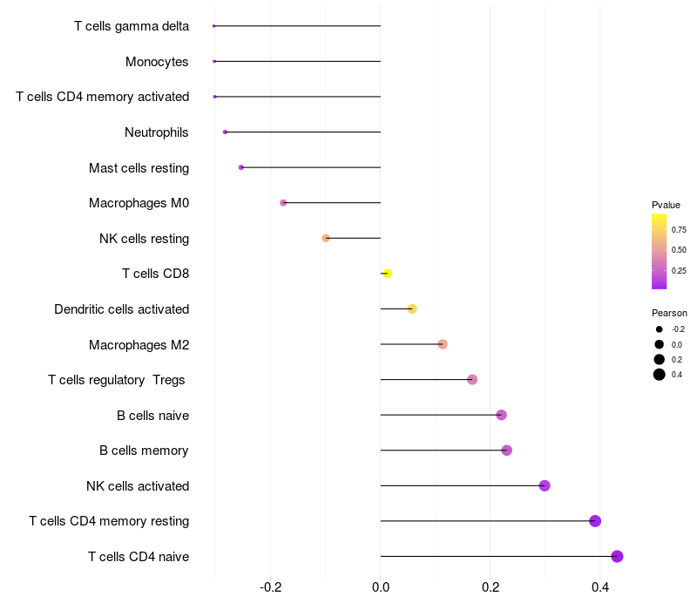Select the NK cells activated lollipop dot
697x610 pixels.
click(x=545, y=485)
